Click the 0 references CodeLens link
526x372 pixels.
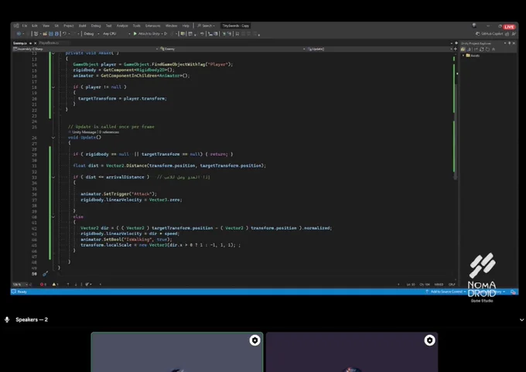pyautogui.click(x=109, y=132)
